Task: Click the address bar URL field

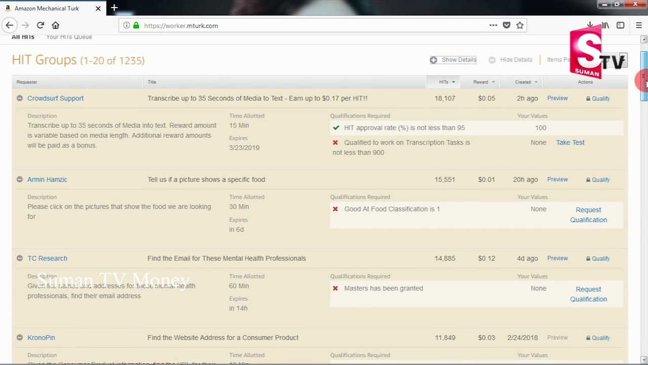Action: pos(314,25)
